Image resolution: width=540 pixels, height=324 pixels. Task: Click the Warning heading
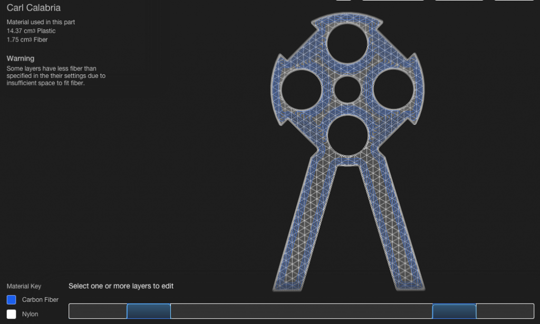pyautogui.click(x=21, y=58)
